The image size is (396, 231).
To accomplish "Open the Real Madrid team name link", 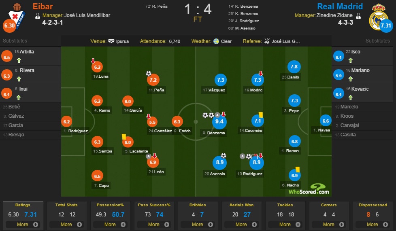I will click(340, 6).
